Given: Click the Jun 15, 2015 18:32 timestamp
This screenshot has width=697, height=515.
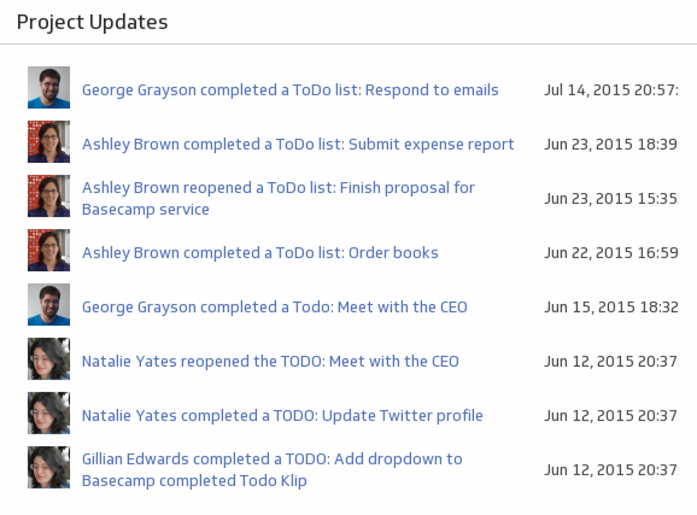Looking at the screenshot, I should pyautogui.click(x=611, y=307).
